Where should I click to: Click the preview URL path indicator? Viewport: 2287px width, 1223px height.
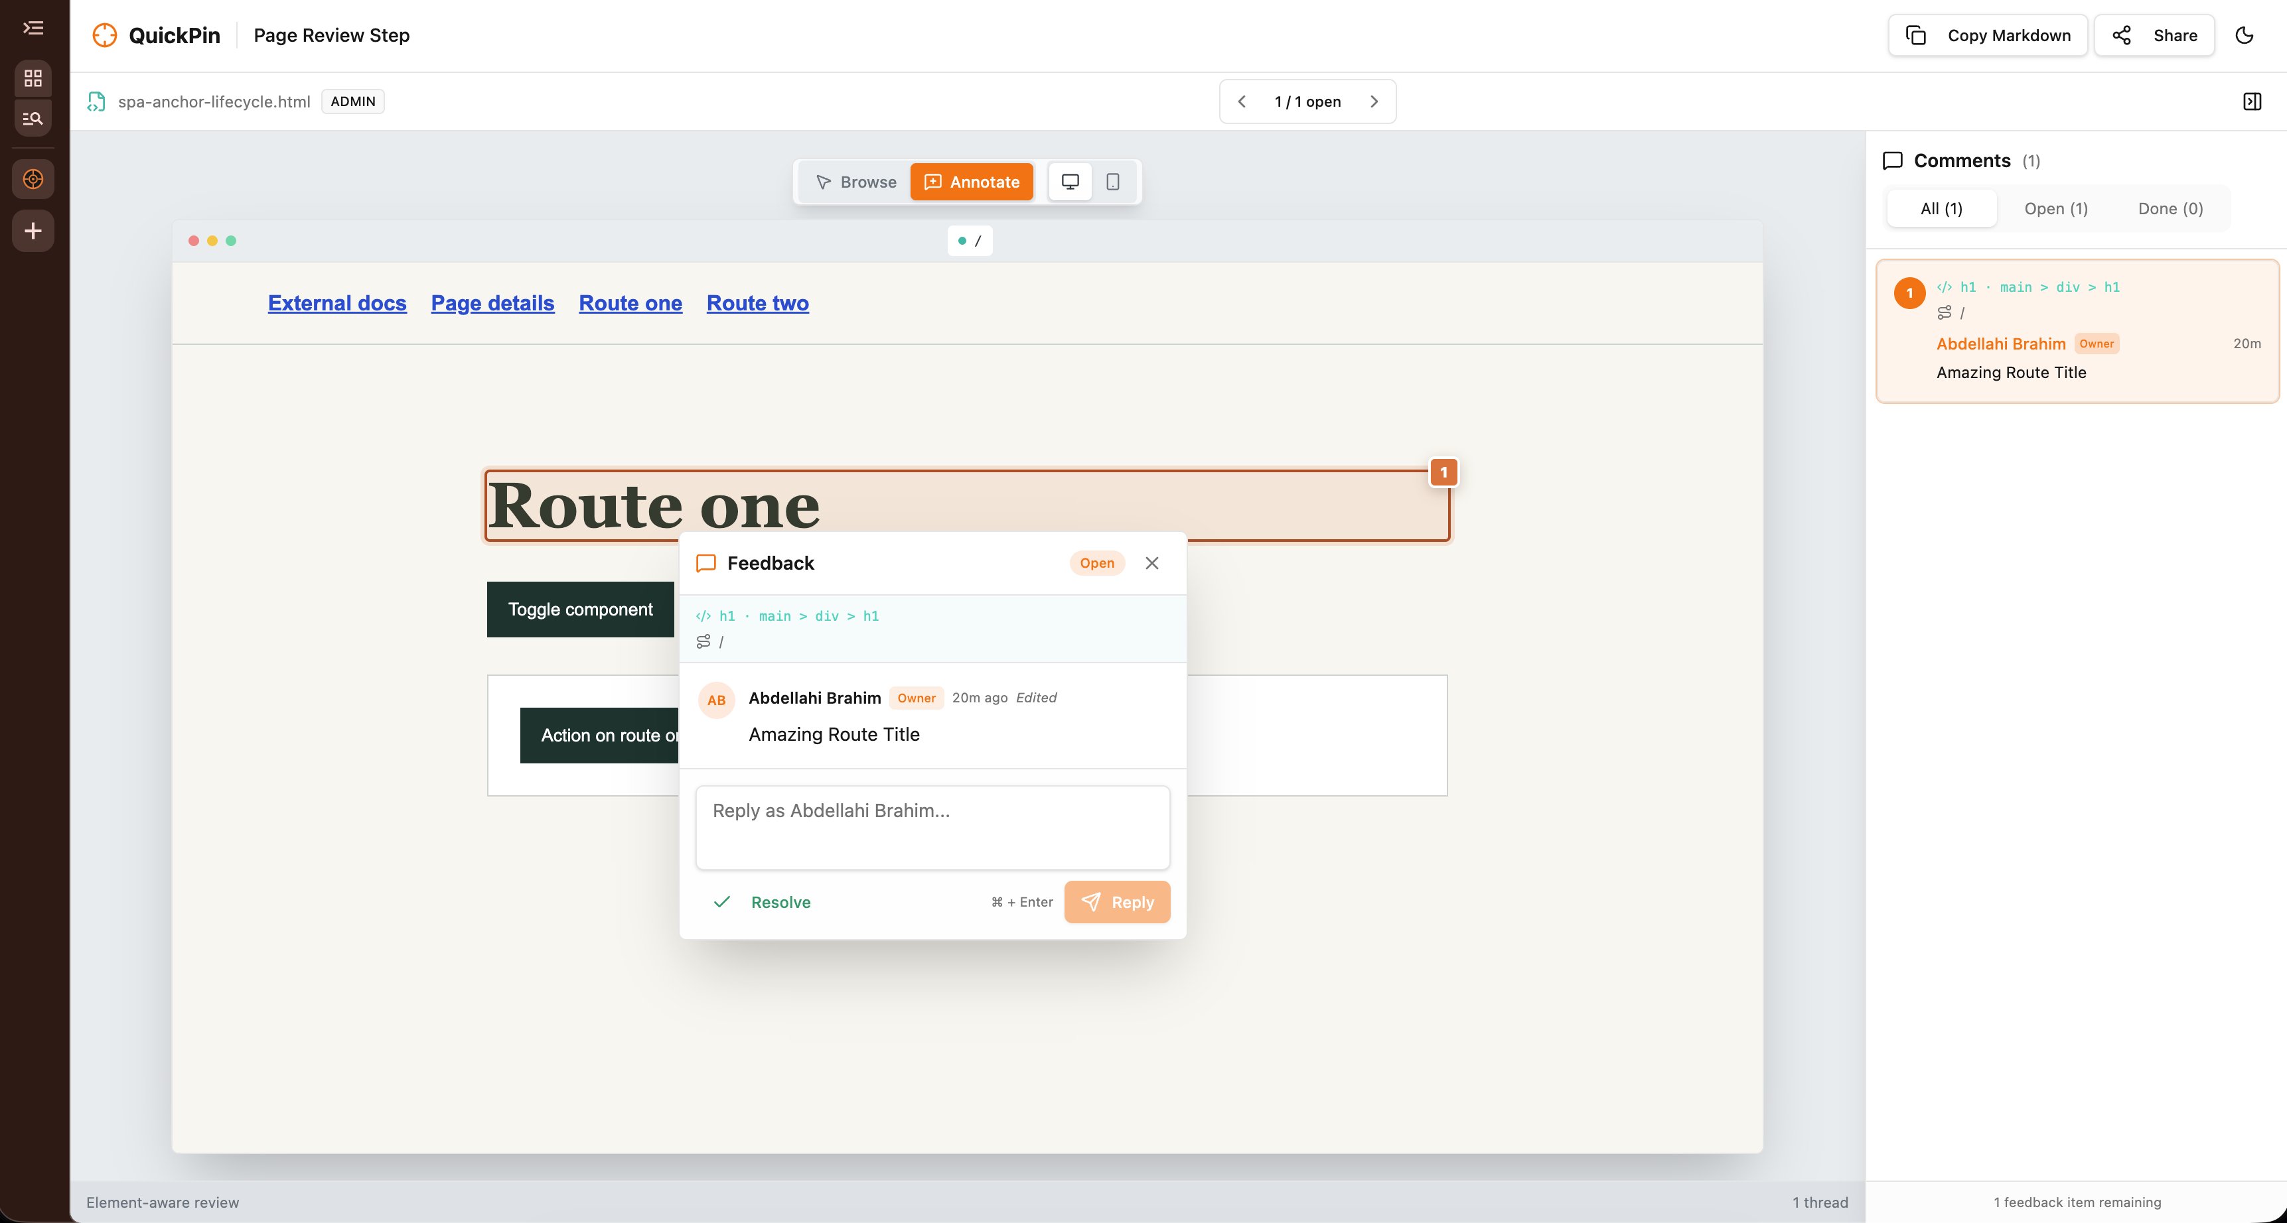click(970, 241)
